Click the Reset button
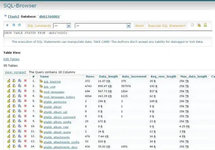 139,26
